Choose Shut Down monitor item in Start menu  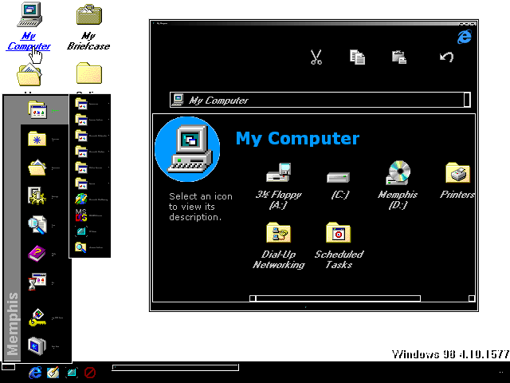tap(45, 346)
